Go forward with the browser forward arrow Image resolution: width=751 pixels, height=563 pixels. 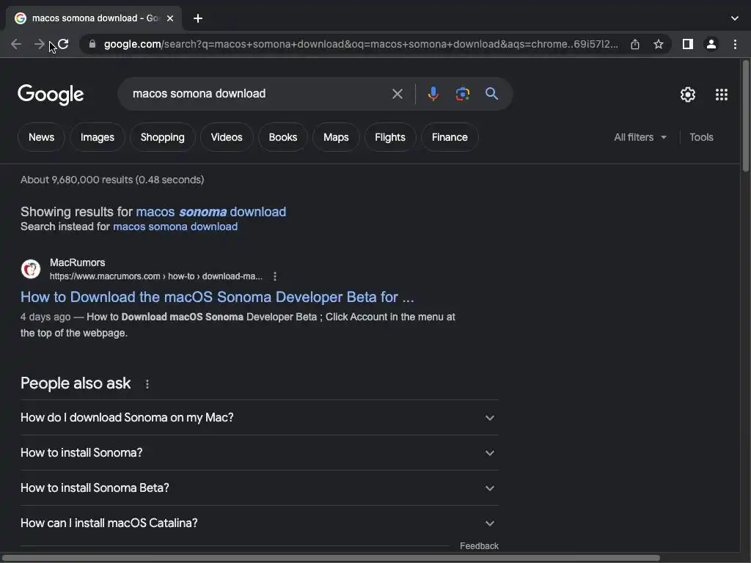[x=40, y=45]
